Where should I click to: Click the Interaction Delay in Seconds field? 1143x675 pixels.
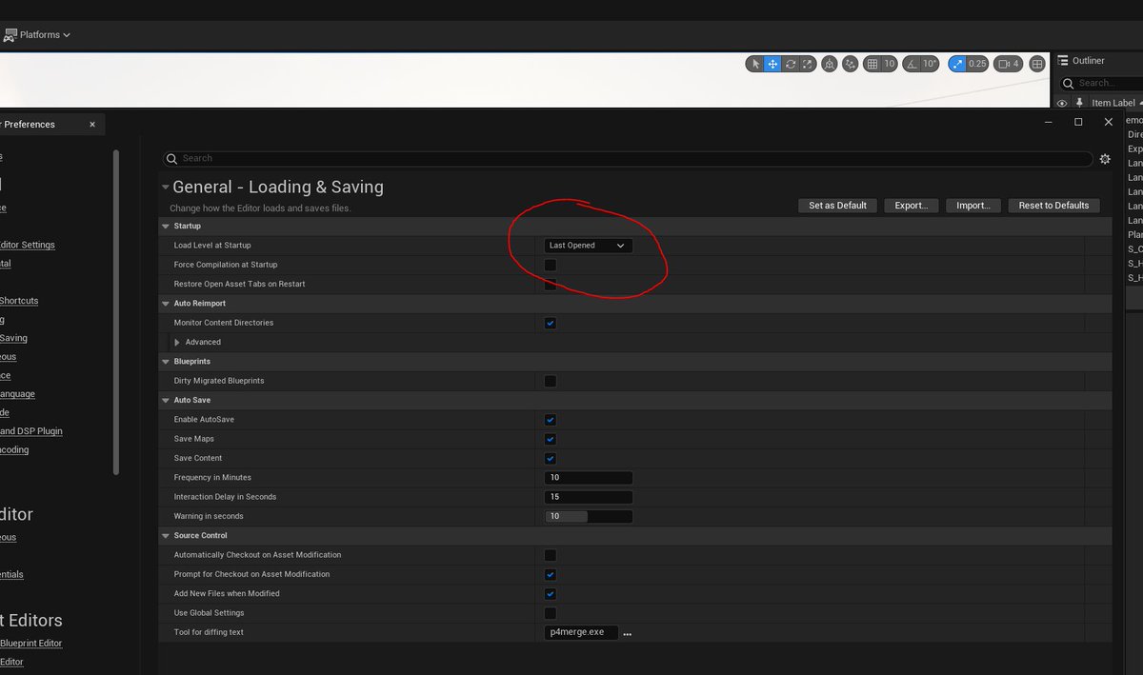pos(588,497)
